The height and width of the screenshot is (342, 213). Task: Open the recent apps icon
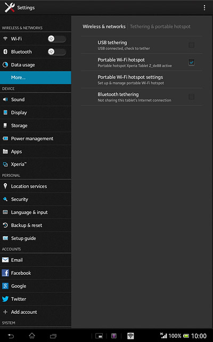click(53, 336)
